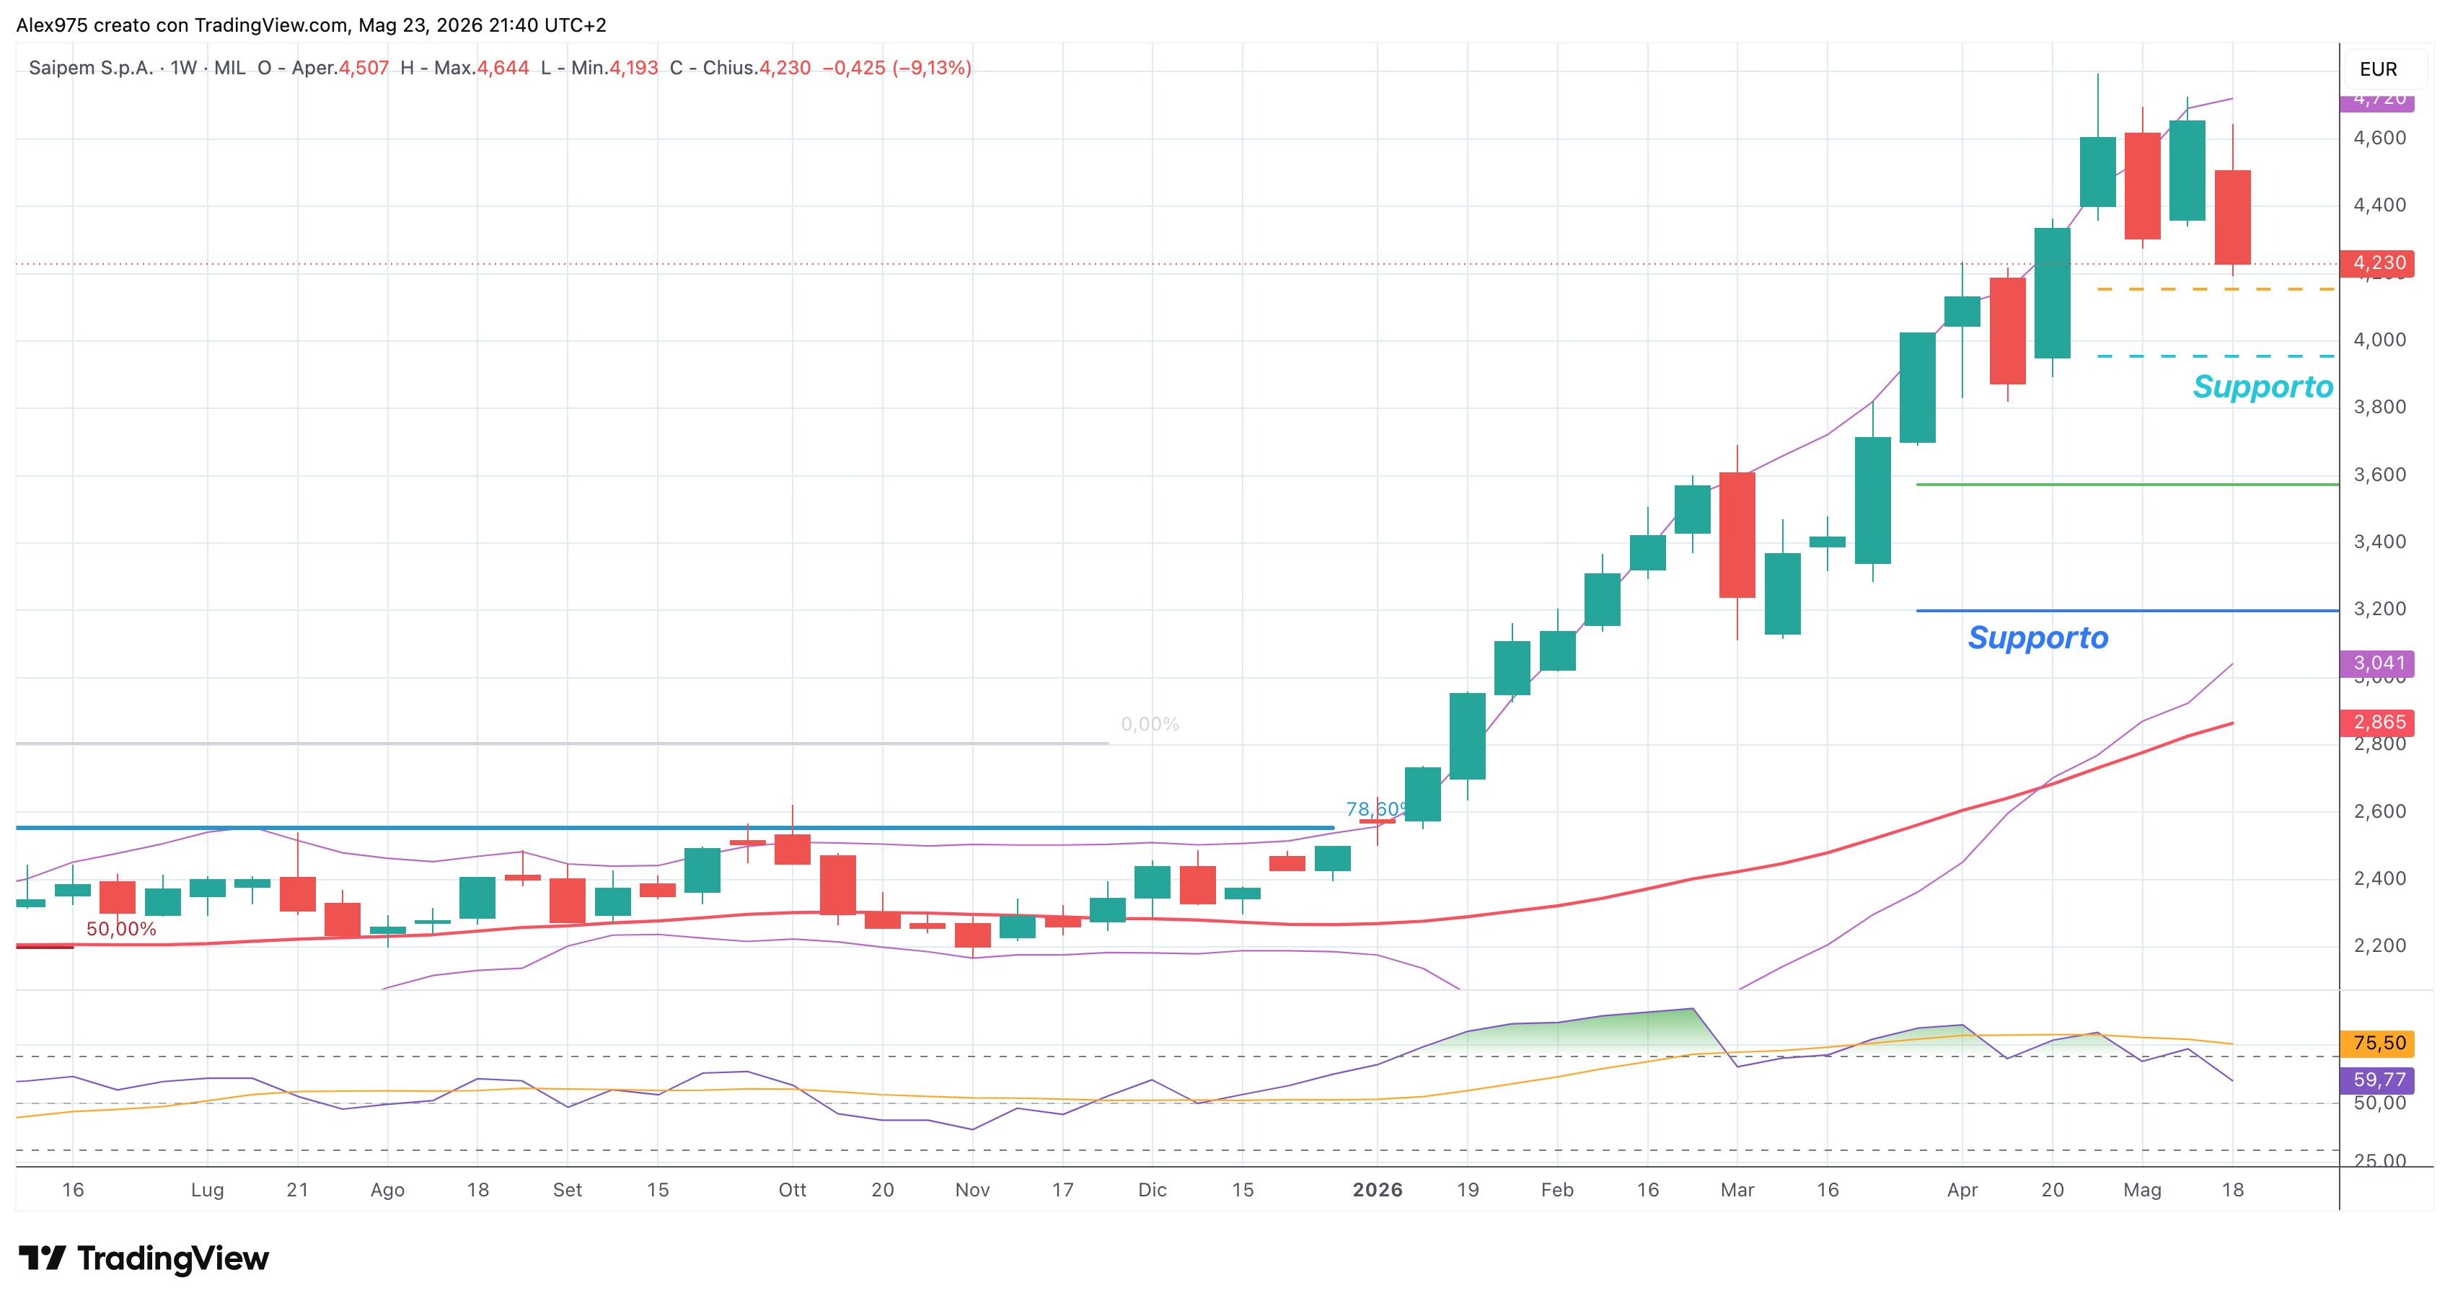Click the bold 2026 time axis label

click(1377, 1190)
